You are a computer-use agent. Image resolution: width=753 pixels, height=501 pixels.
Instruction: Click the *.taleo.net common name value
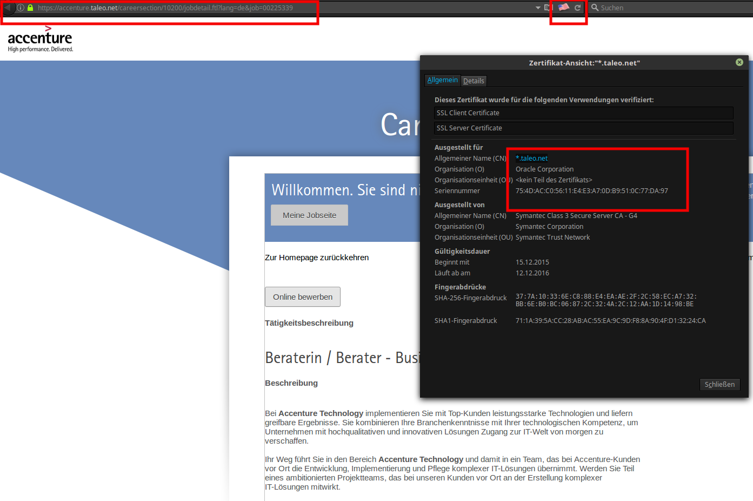point(532,159)
